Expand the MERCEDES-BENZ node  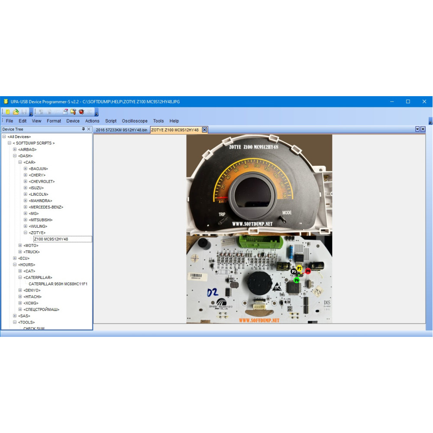pyautogui.click(x=26, y=207)
